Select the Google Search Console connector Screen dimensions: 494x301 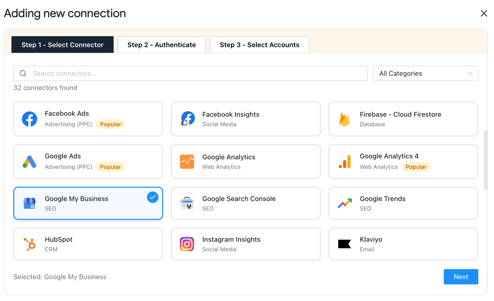(x=245, y=203)
